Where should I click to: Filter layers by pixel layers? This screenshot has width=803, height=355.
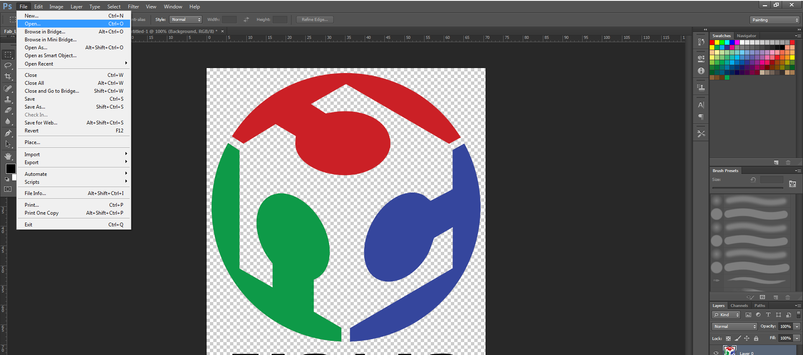[x=748, y=315]
